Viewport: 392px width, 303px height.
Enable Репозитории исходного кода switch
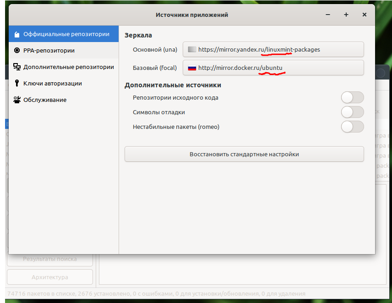352,97
